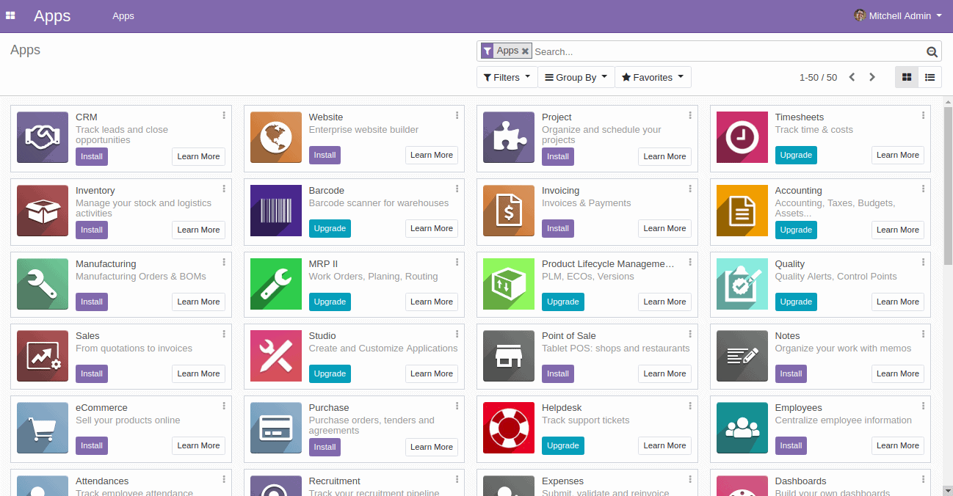Image resolution: width=953 pixels, height=496 pixels.
Task: Upgrade for Timesheets app
Action: 796,155
